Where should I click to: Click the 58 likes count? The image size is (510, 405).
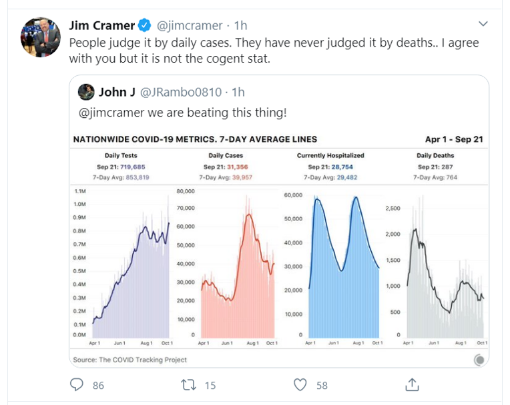[322, 385]
